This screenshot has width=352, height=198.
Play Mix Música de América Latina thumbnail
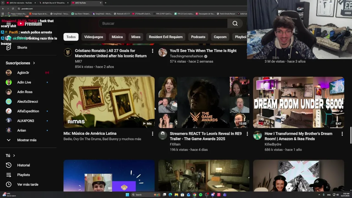click(x=109, y=102)
